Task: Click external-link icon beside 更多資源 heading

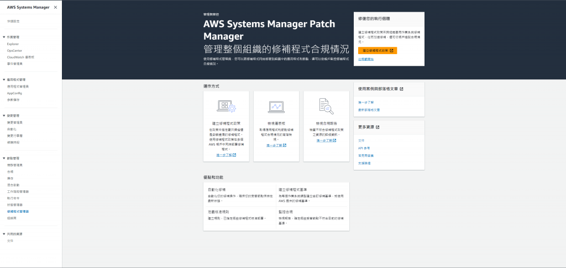Action: (x=378, y=127)
